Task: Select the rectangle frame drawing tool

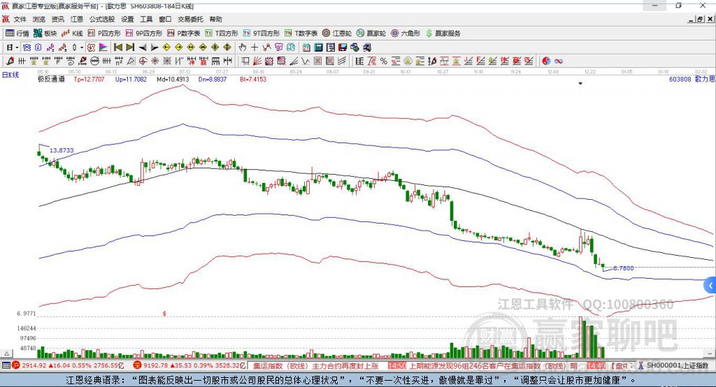Action: [245, 61]
